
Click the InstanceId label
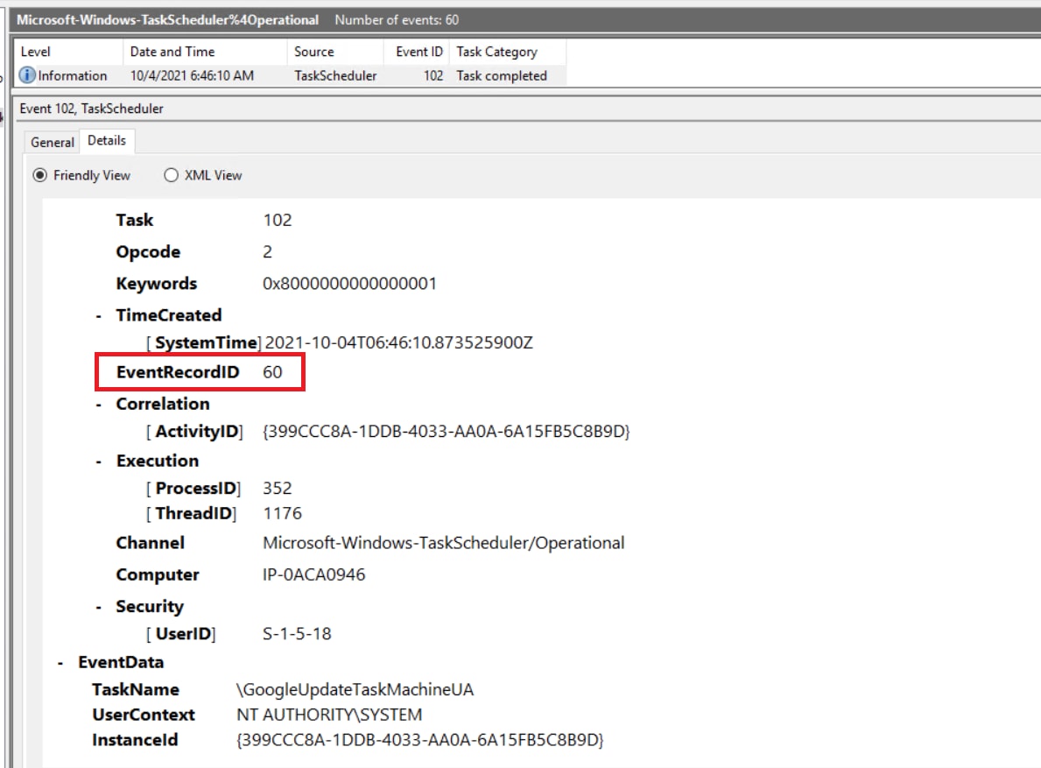135,741
